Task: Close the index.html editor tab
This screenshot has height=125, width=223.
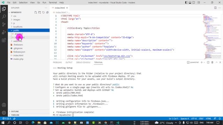Action: (x=67, y=8)
